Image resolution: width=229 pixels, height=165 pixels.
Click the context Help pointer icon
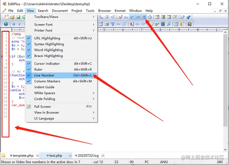click(182, 17)
